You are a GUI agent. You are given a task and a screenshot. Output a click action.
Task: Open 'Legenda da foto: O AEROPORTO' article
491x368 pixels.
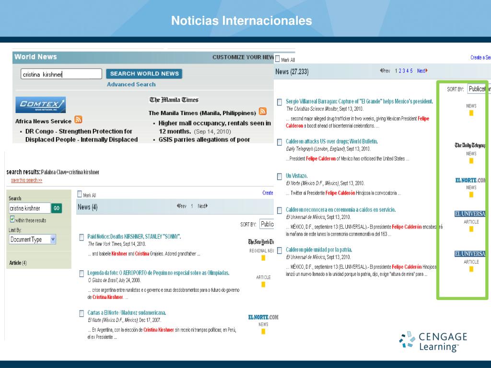pos(158,273)
